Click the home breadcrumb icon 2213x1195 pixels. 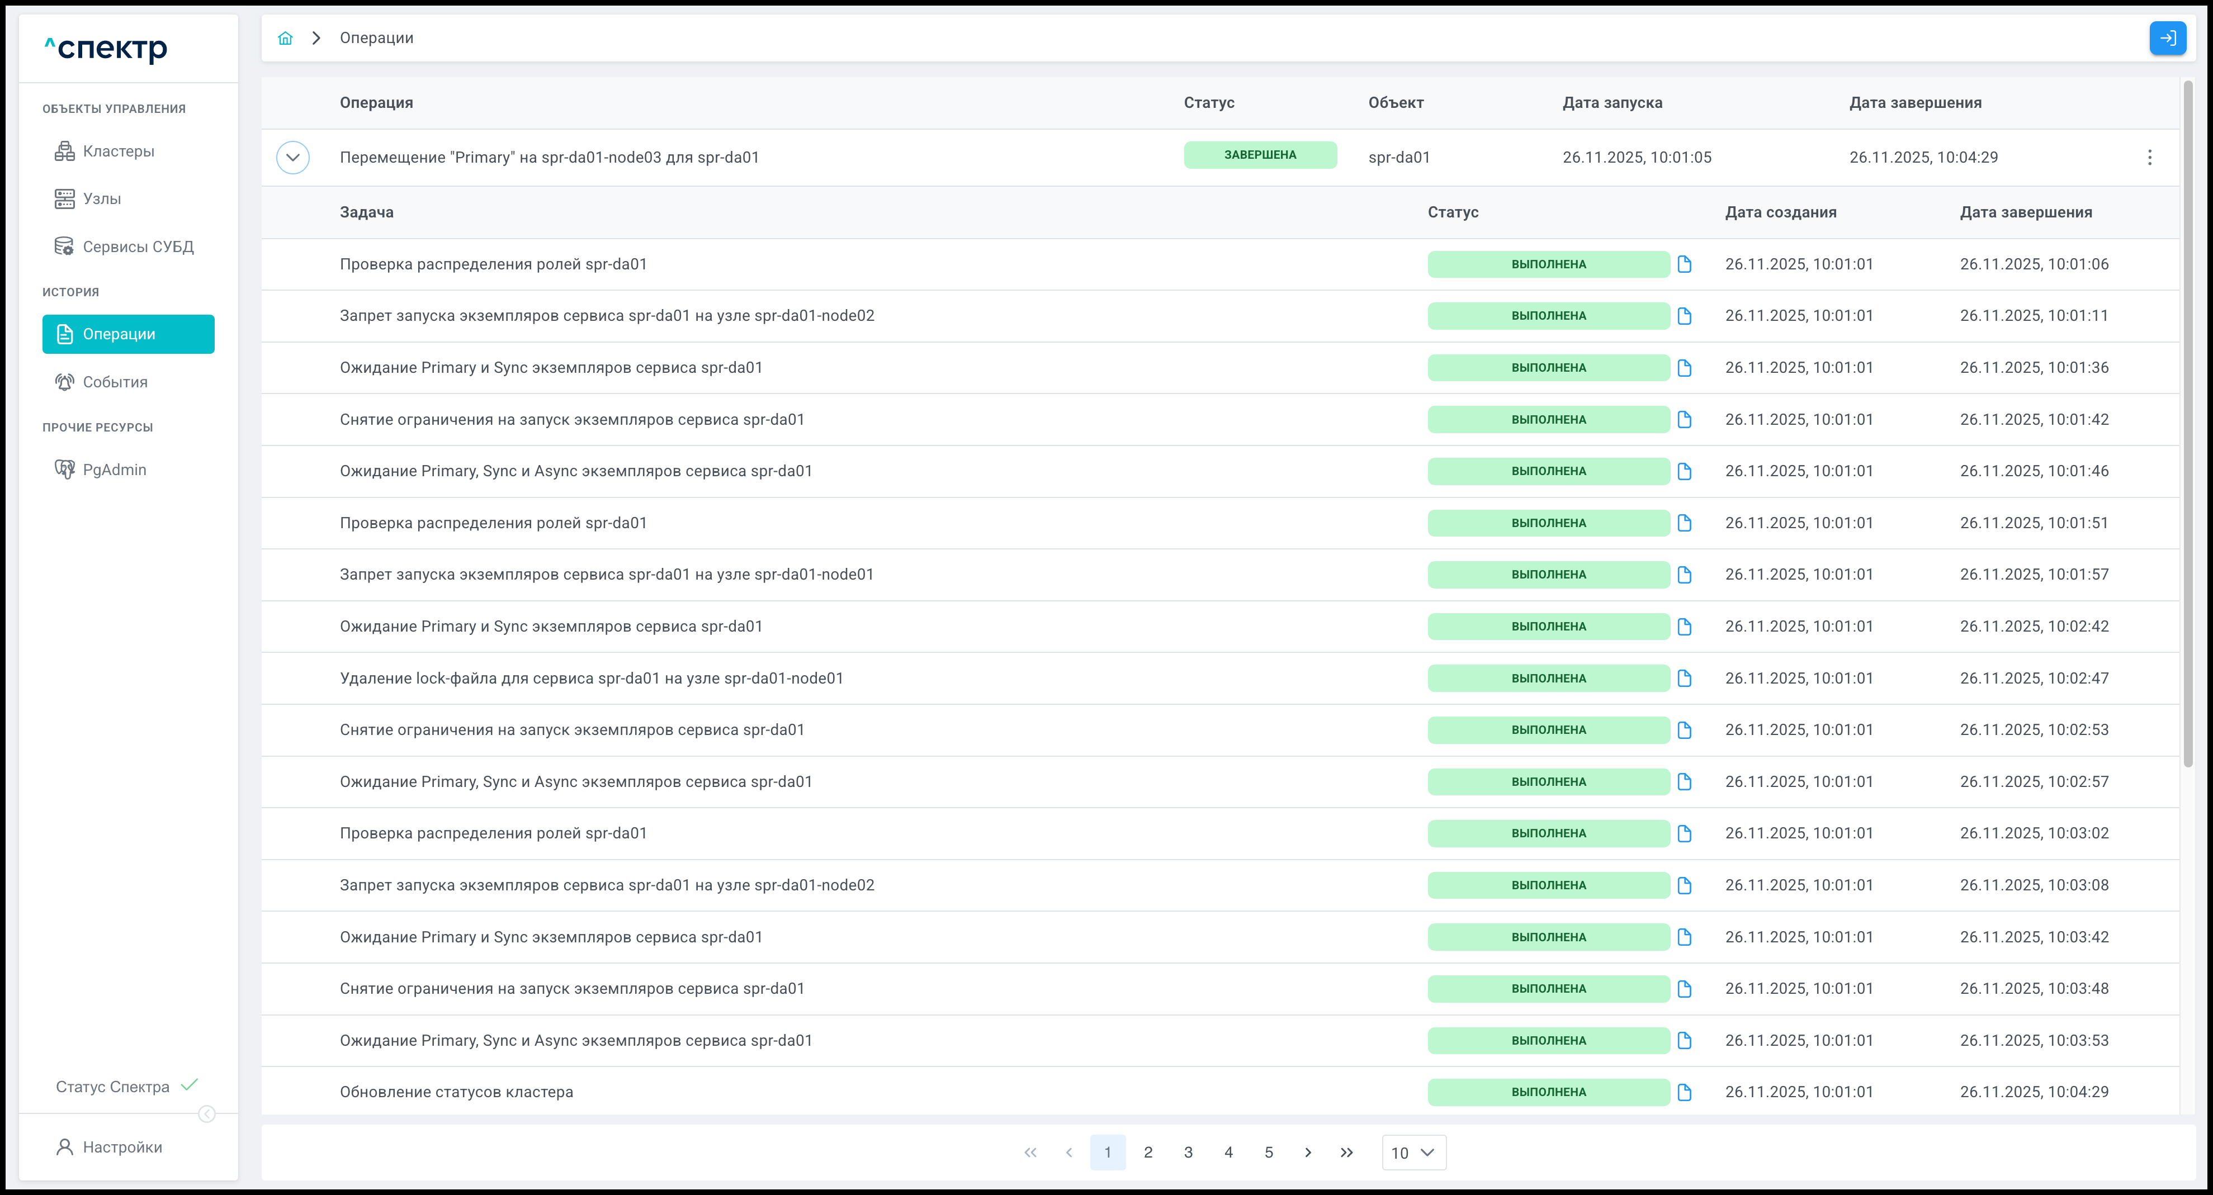pos(285,38)
